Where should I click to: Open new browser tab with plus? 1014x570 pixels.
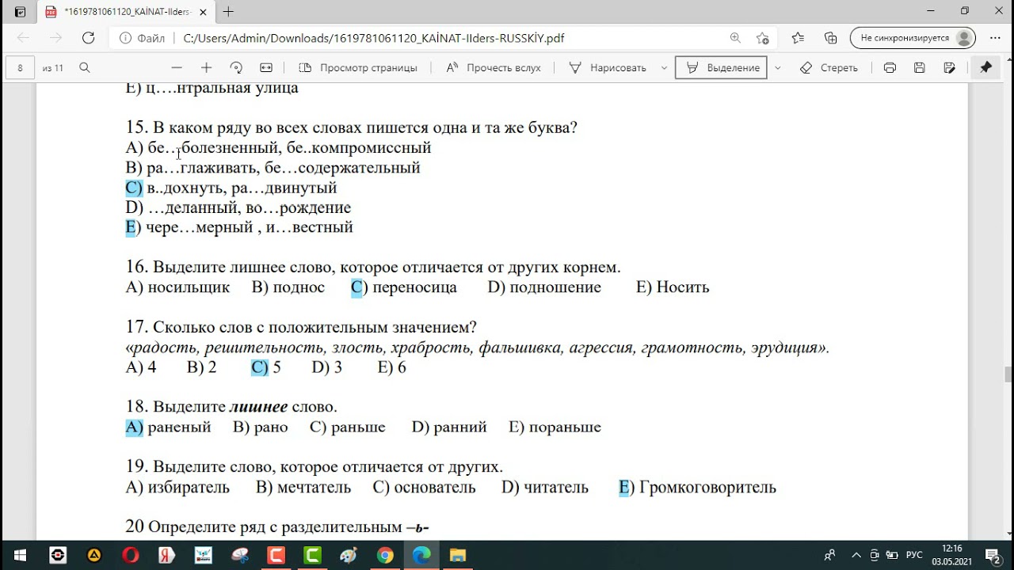point(229,12)
